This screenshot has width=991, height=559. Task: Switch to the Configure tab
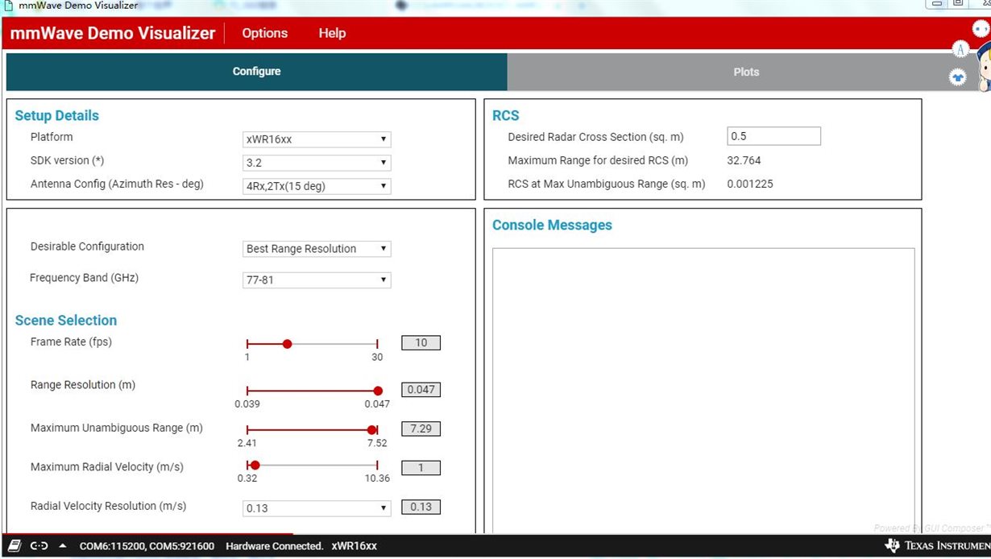pos(256,72)
